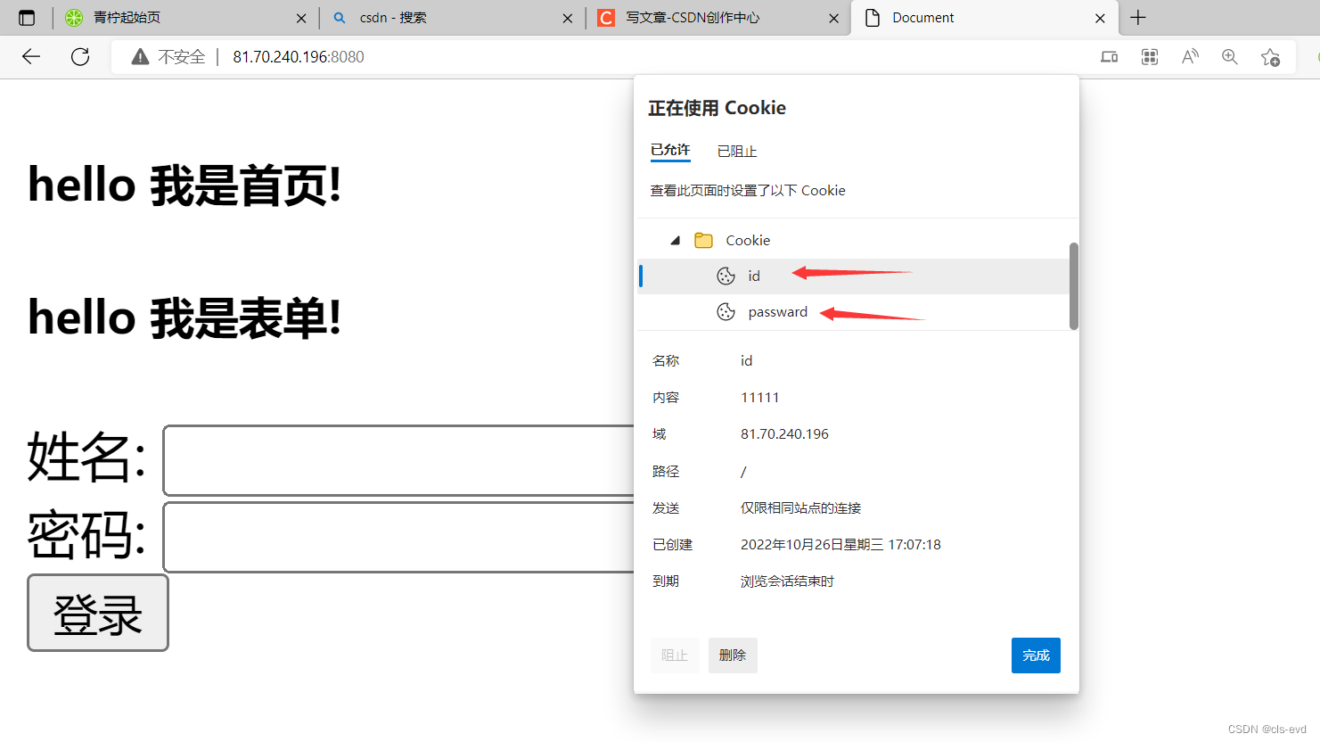The width and height of the screenshot is (1320, 742).
Task: Go back to the previous page
Action: (x=31, y=57)
